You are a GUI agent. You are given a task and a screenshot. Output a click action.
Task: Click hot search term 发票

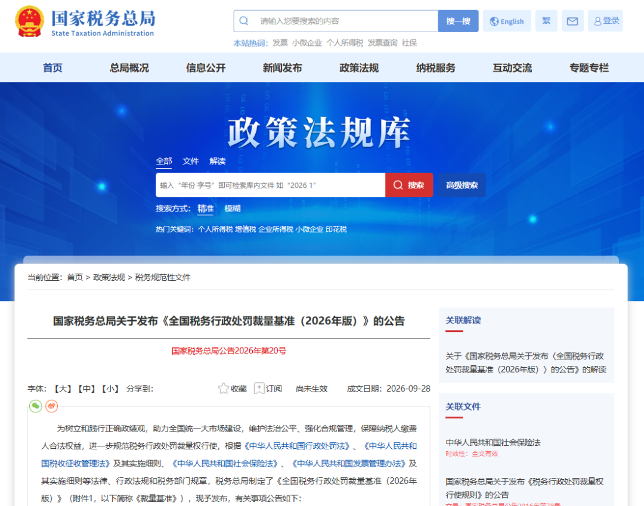coord(280,43)
